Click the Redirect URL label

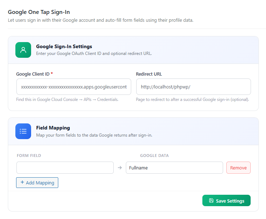[149, 74]
